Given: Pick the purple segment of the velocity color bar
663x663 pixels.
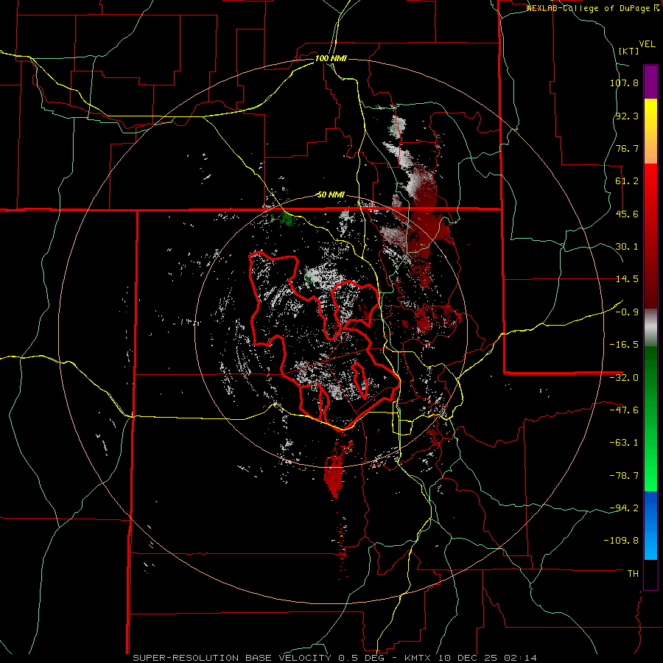Looking at the screenshot, I should click(x=650, y=82).
